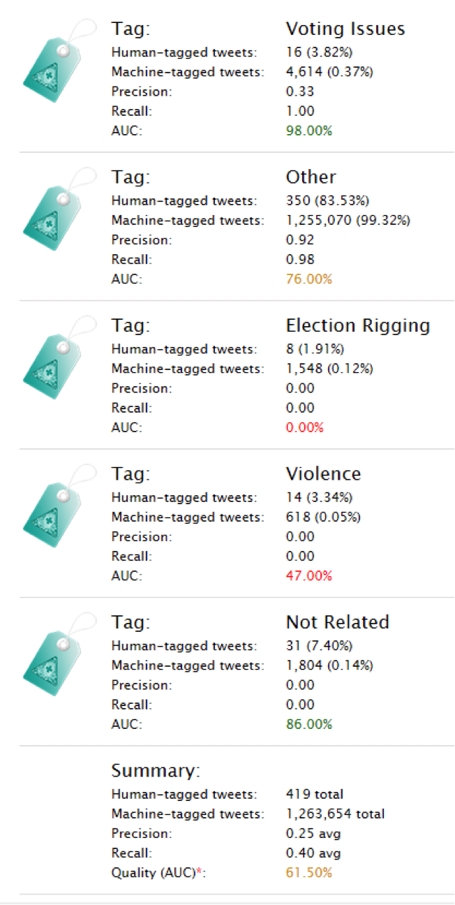Click the 86.00% AUC for Not Related

(309, 724)
